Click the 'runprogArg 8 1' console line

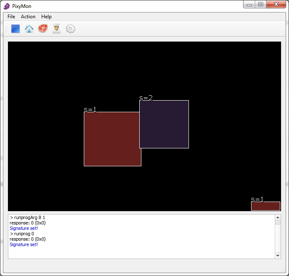(28, 217)
